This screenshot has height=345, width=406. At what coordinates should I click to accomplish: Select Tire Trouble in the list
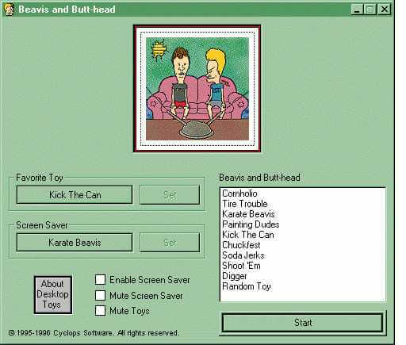[x=245, y=204]
